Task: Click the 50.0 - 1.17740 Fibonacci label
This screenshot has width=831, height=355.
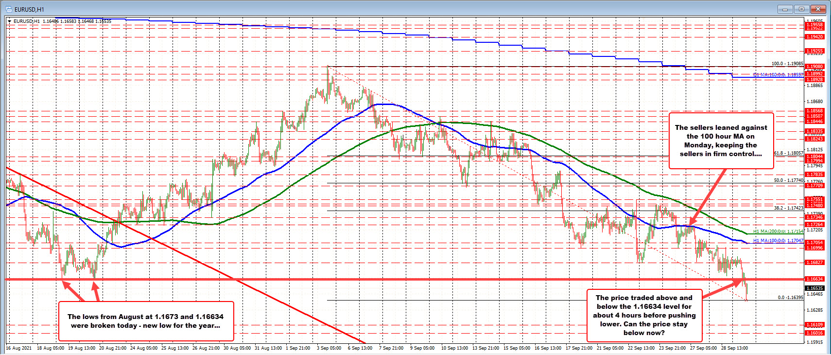Action: 788,180
